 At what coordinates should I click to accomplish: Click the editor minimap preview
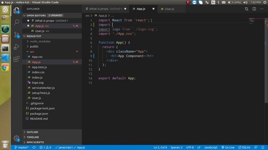click(255, 20)
